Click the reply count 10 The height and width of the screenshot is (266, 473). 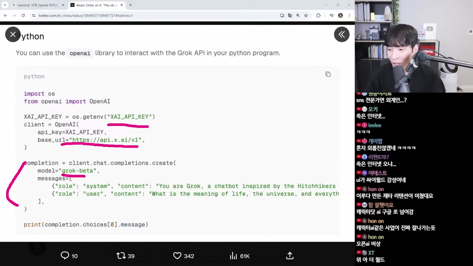tap(75, 256)
